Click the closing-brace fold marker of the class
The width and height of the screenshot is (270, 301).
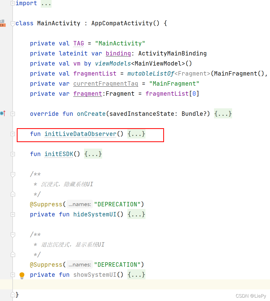(x=13, y=295)
